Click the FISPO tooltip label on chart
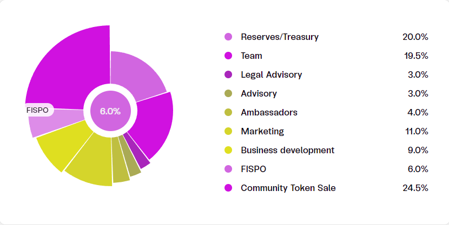 coord(37,110)
